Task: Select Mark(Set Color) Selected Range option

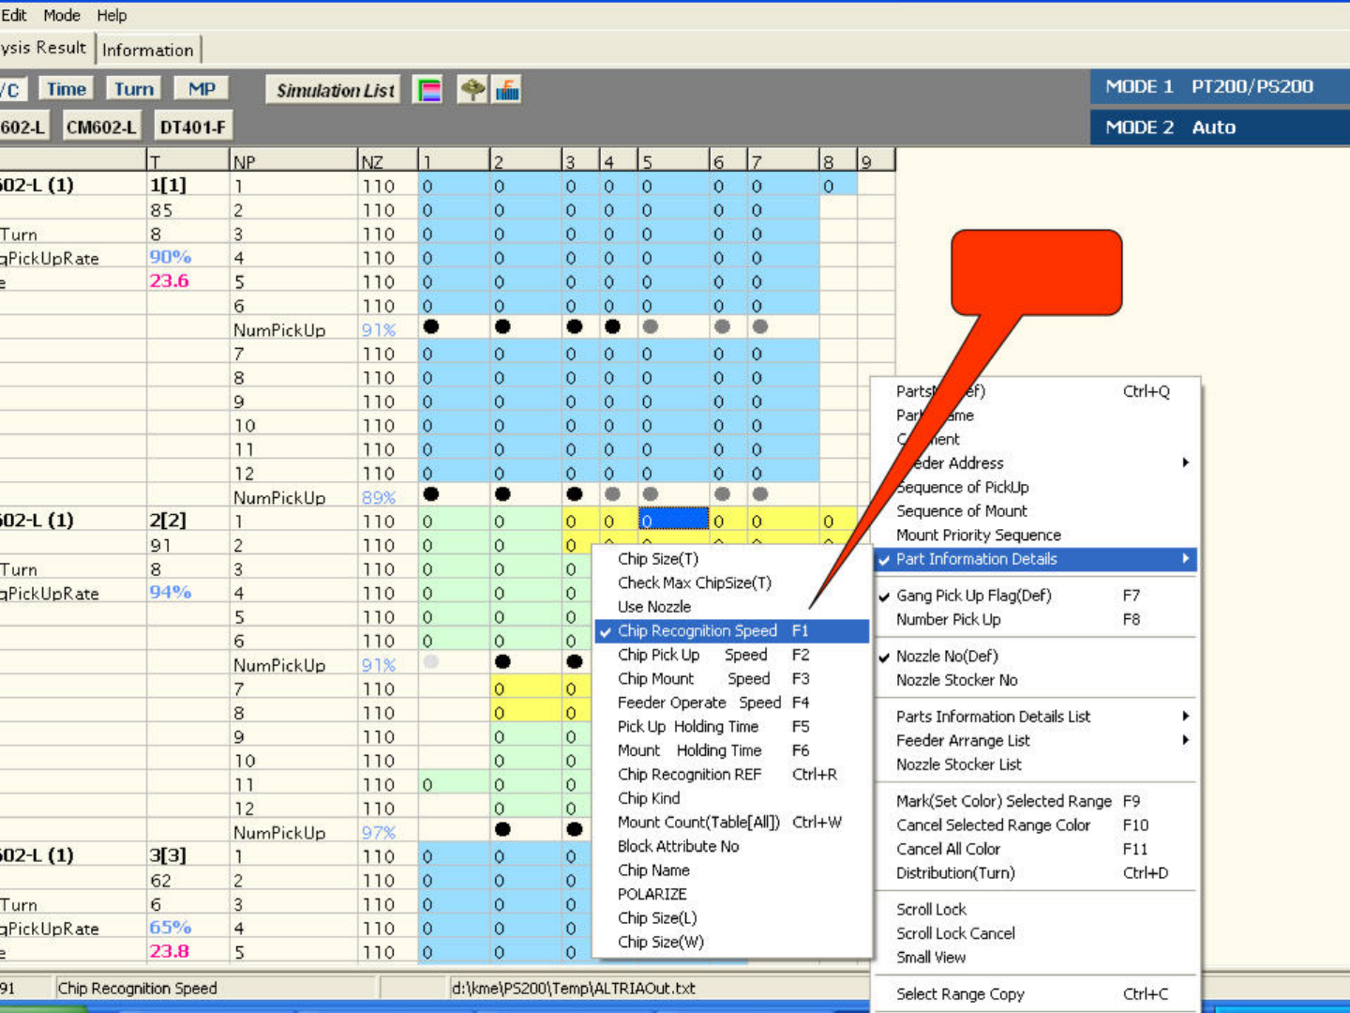Action: (x=1003, y=801)
